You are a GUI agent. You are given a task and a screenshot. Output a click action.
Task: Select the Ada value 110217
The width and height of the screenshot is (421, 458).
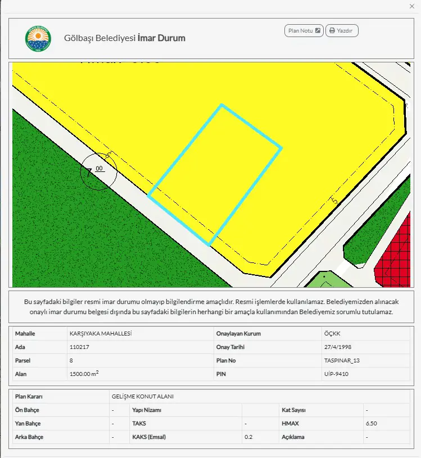tap(79, 347)
